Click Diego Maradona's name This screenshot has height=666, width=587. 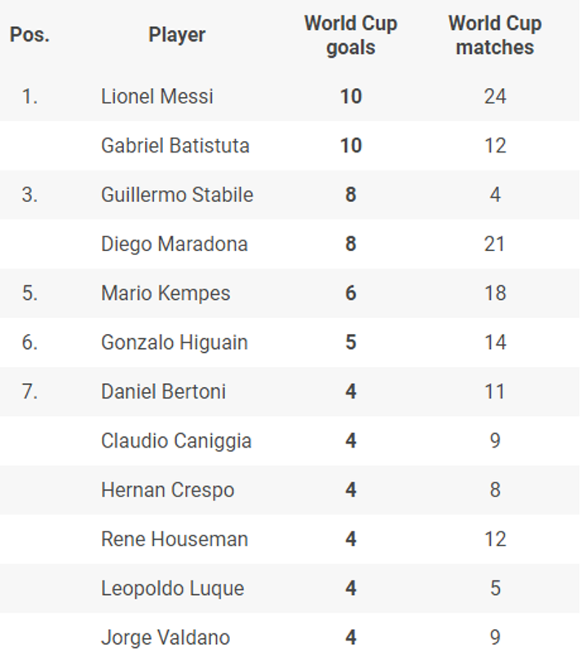pos(174,244)
